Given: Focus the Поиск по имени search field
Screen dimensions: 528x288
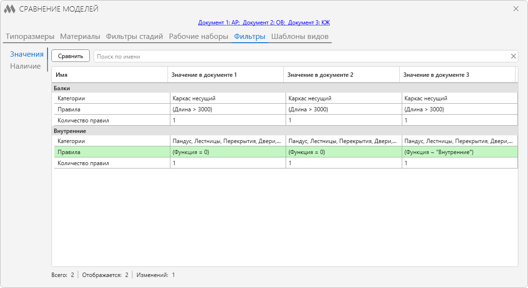Looking at the screenshot, I should coord(301,56).
